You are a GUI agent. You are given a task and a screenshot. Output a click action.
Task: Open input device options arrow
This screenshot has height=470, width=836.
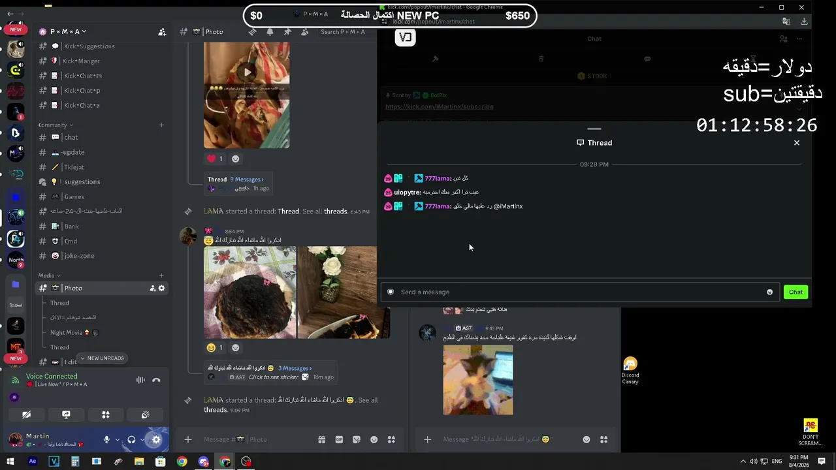pos(118,440)
